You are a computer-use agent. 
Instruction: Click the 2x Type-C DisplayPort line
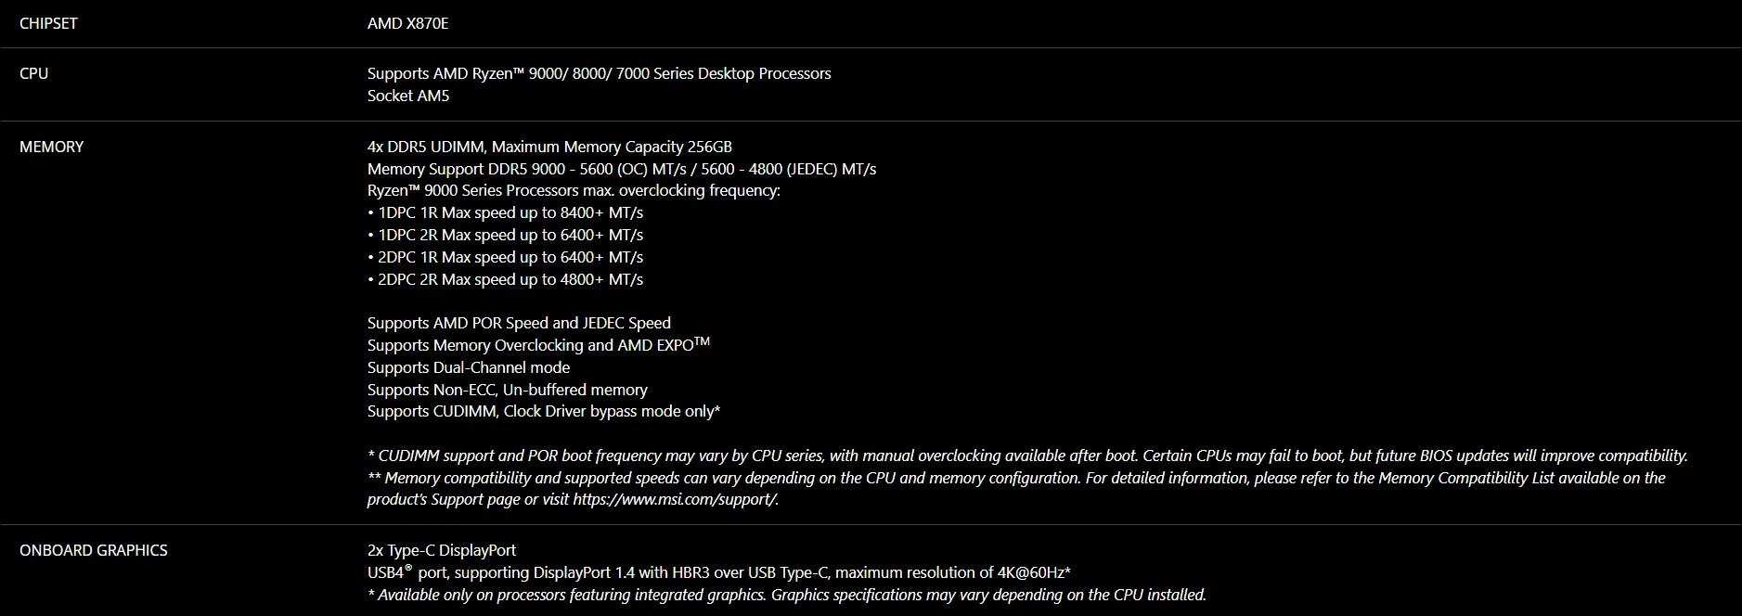coord(442,550)
